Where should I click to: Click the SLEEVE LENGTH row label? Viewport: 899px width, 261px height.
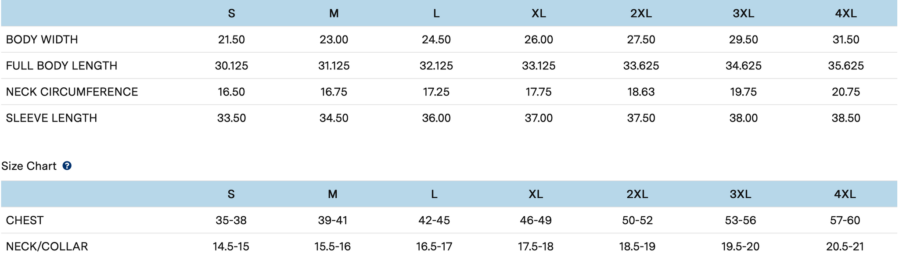tap(51, 118)
